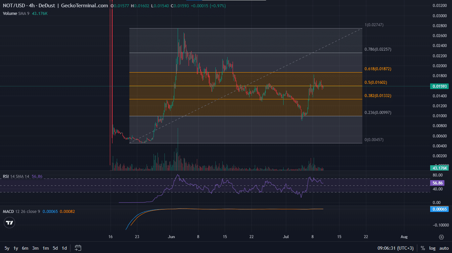Viewport: 452px width, 253px height.
Task: Click the Aug label on time axis
Action: [403, 237]
